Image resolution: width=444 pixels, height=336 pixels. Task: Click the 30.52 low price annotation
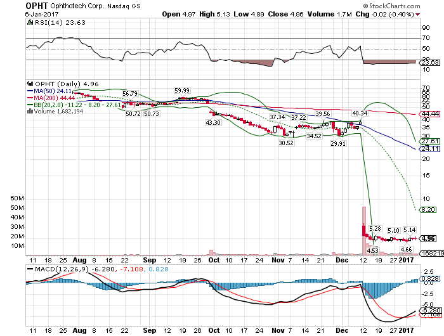(x=286, y=143)
